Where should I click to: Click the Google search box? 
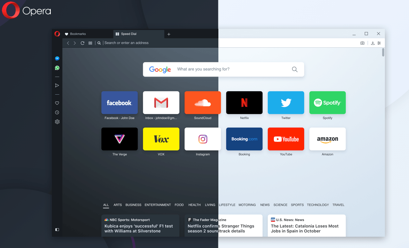click(x=223, y=69)
